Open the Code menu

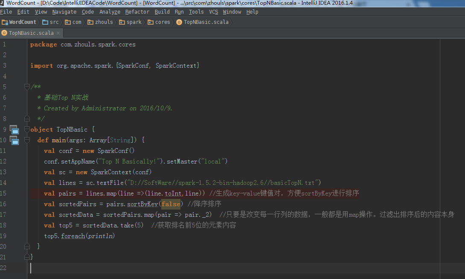88,12
